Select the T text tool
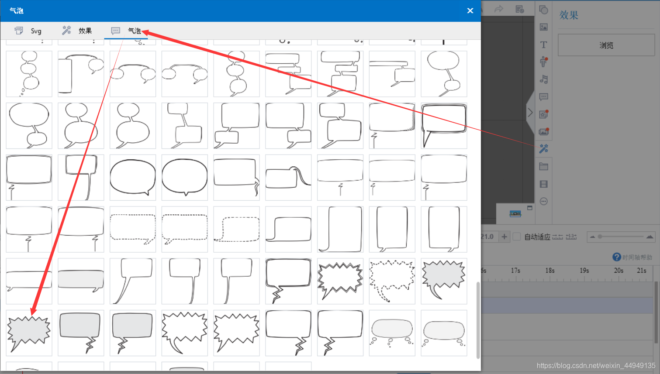The height and width of the screenshot is (374, 660). pos(543,45)
